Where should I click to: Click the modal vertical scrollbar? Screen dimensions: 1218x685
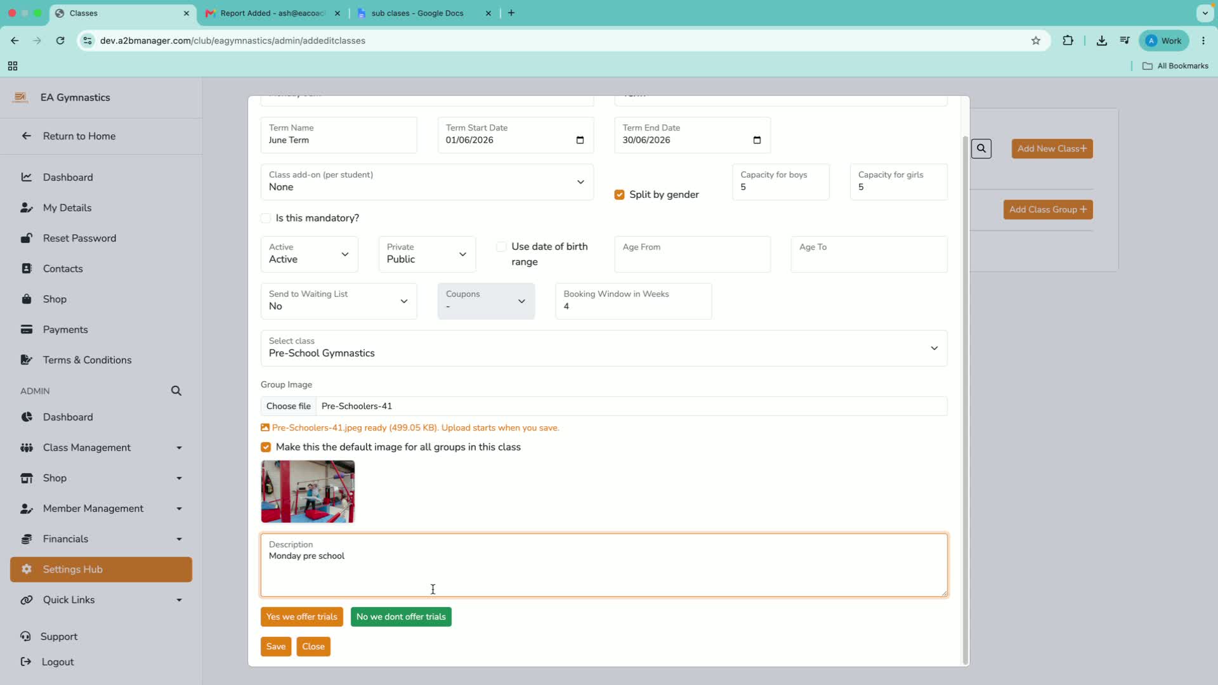click(966, 400)
